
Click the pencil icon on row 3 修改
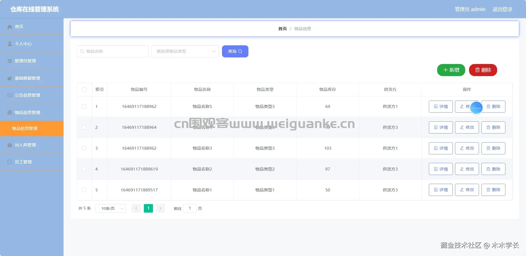click(x=462, y=148)
